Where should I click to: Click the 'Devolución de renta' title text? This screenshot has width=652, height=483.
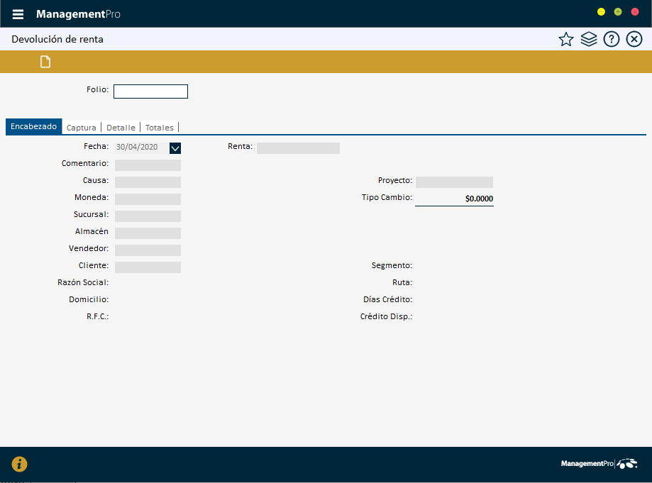57,39
